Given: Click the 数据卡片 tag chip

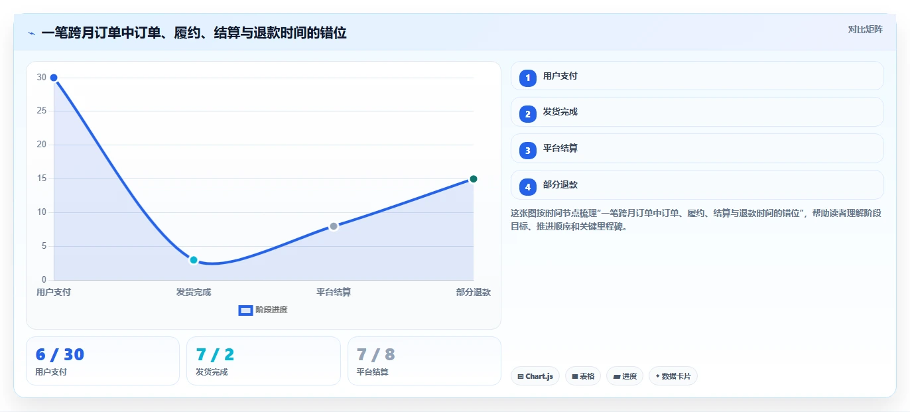Looking at the screenshot, I should 673,376.
